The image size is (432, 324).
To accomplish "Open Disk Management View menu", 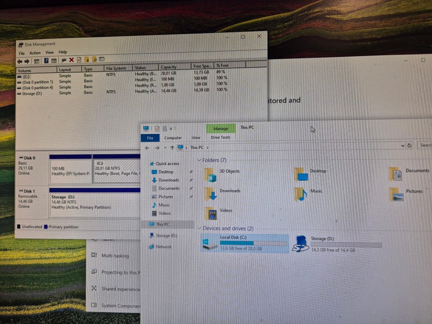I will [x=49, y=52].
